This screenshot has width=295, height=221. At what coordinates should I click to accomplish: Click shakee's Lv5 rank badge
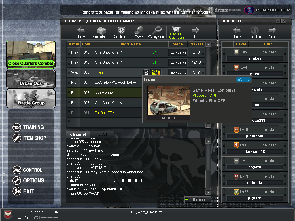[236, 52]
